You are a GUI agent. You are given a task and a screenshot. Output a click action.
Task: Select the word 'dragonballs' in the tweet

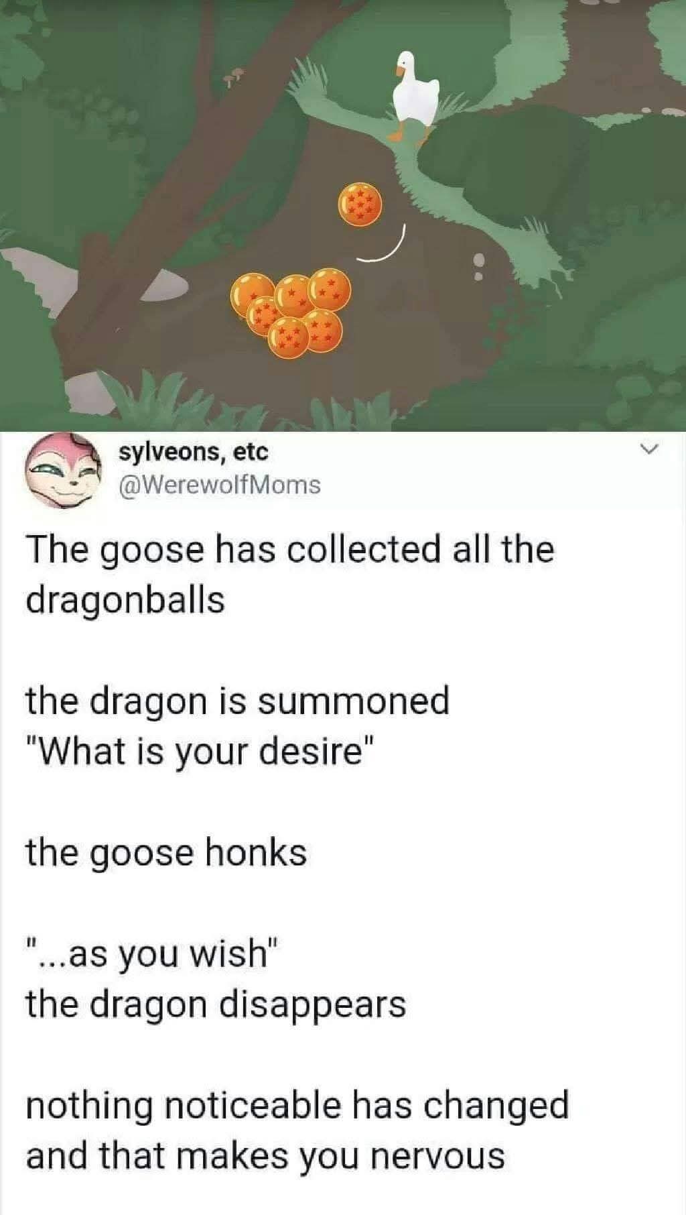125,599
